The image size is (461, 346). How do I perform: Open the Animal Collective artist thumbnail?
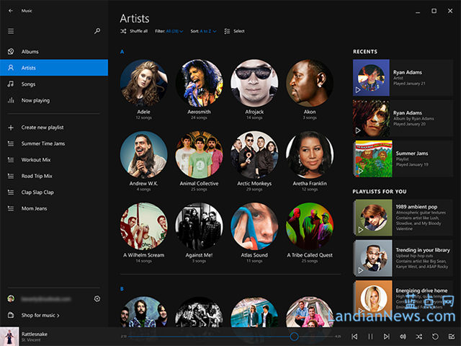(x=199, y=155)
